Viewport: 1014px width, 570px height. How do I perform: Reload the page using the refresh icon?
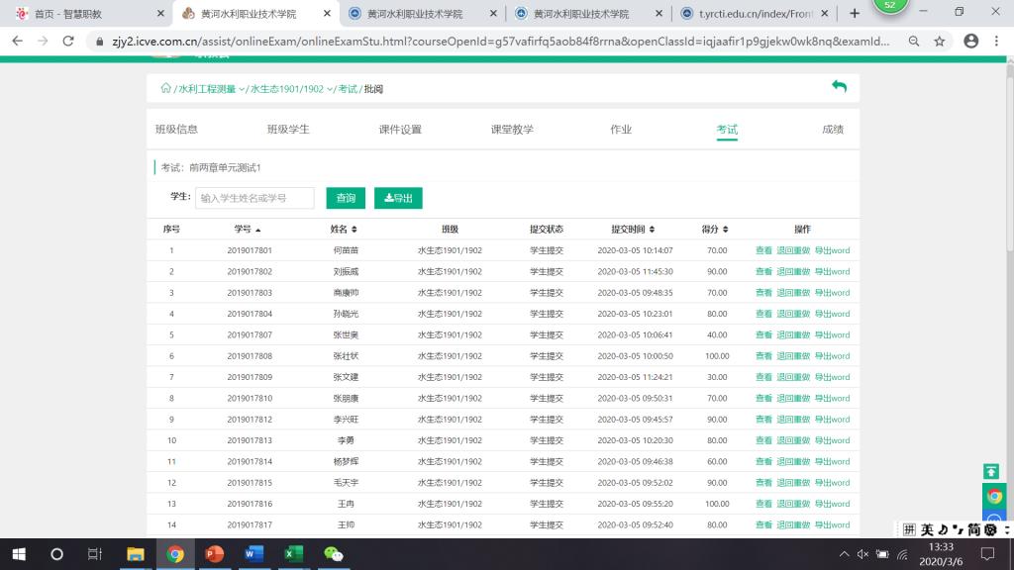click(68, 41)
